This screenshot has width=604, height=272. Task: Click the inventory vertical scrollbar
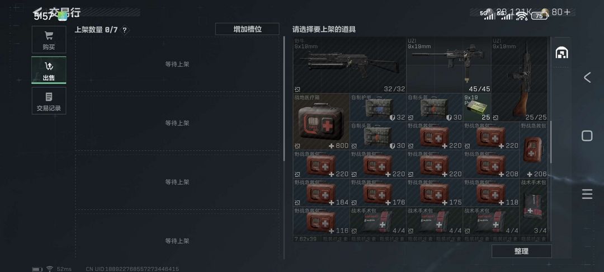(x=550, y=142)
